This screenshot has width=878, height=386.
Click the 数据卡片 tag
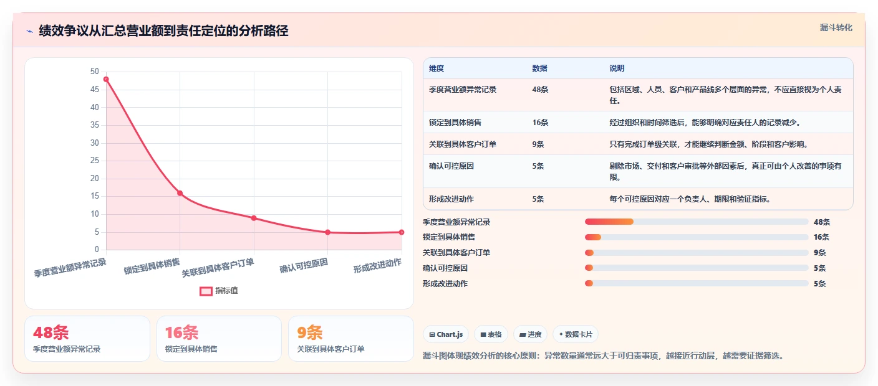(576, 334)
